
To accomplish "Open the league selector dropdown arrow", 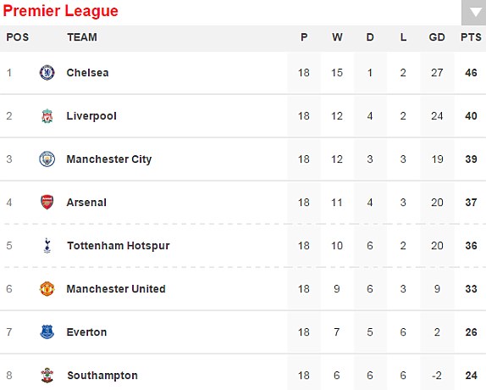I will 474,13.
